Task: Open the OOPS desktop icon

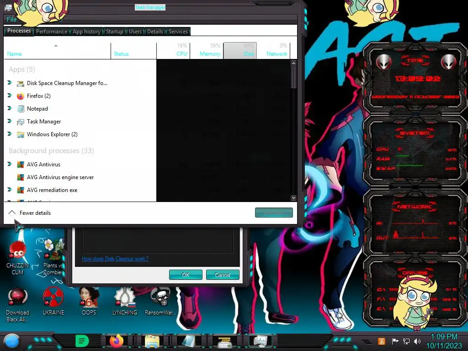Action: click(89, 302)
